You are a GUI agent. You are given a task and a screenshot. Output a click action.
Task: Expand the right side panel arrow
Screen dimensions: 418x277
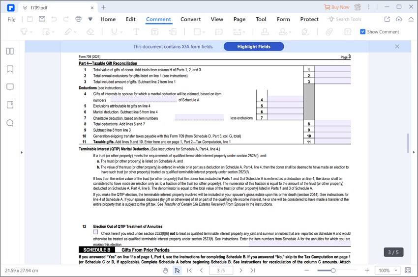[414, 152]
